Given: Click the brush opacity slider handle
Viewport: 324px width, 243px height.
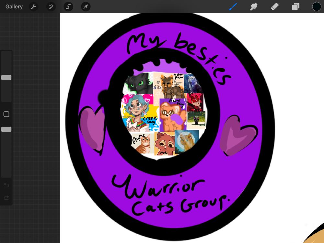Looking at the screenshot, I should 6,129.
